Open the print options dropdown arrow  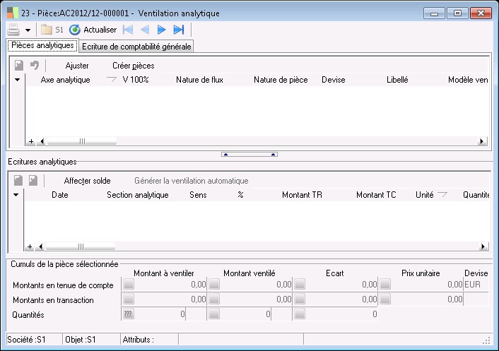(x=28, y=30)
